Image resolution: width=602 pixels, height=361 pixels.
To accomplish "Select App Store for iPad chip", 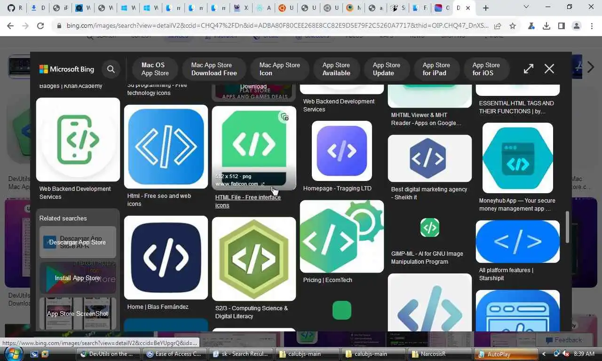I will tap(436, 69).
